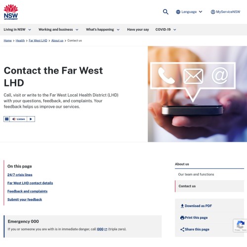Open the Have your say menu item

pyautogui.click(x=138, y=30)
